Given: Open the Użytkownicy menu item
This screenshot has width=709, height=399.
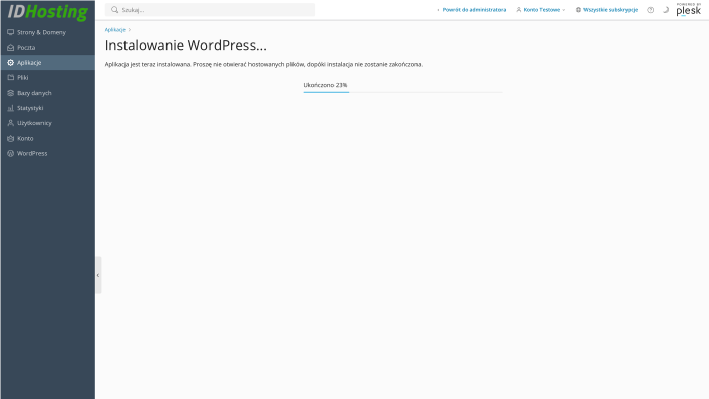Looking at the screenshot, I should [x=47, y=123].
